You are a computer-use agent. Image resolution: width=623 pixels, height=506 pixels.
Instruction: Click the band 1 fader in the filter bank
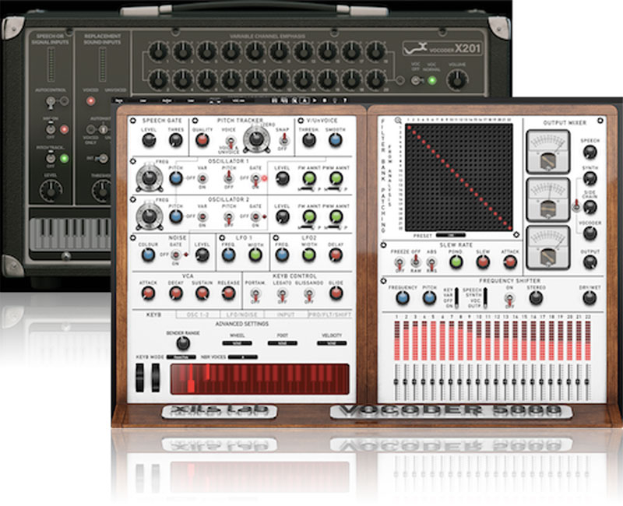click(397, 381)
